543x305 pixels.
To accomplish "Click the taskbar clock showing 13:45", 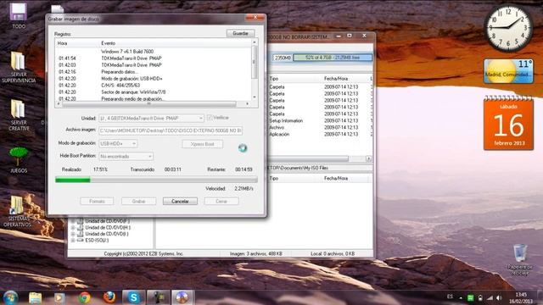I will coord(521,297).
